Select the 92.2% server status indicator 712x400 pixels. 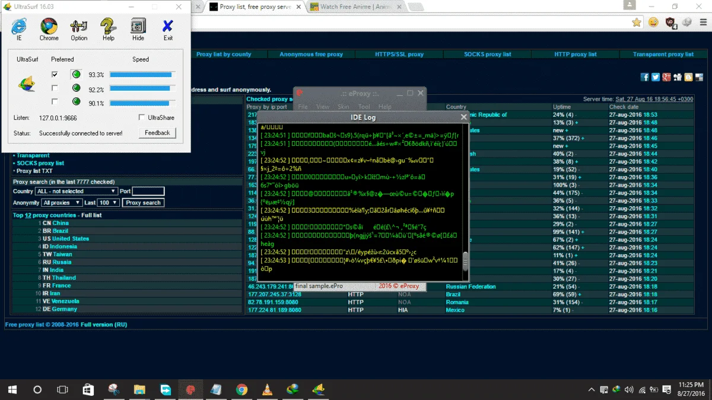pos(76,88)
